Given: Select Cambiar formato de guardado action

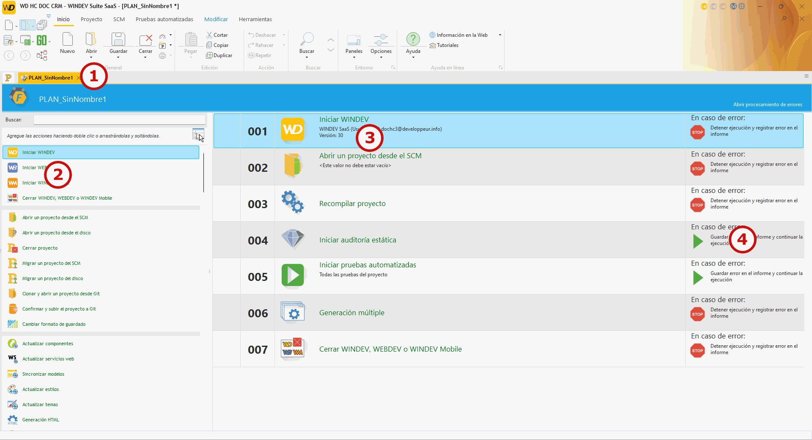Looking at the screenshot, I should coord(101,324).
